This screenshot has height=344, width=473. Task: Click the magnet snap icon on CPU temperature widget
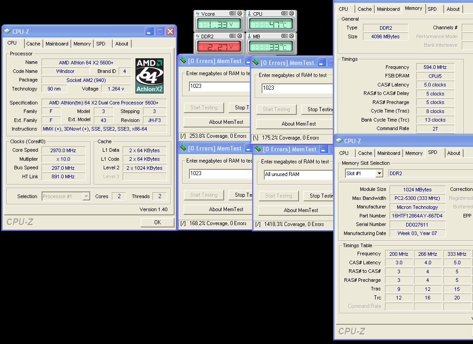coord(285,14)
